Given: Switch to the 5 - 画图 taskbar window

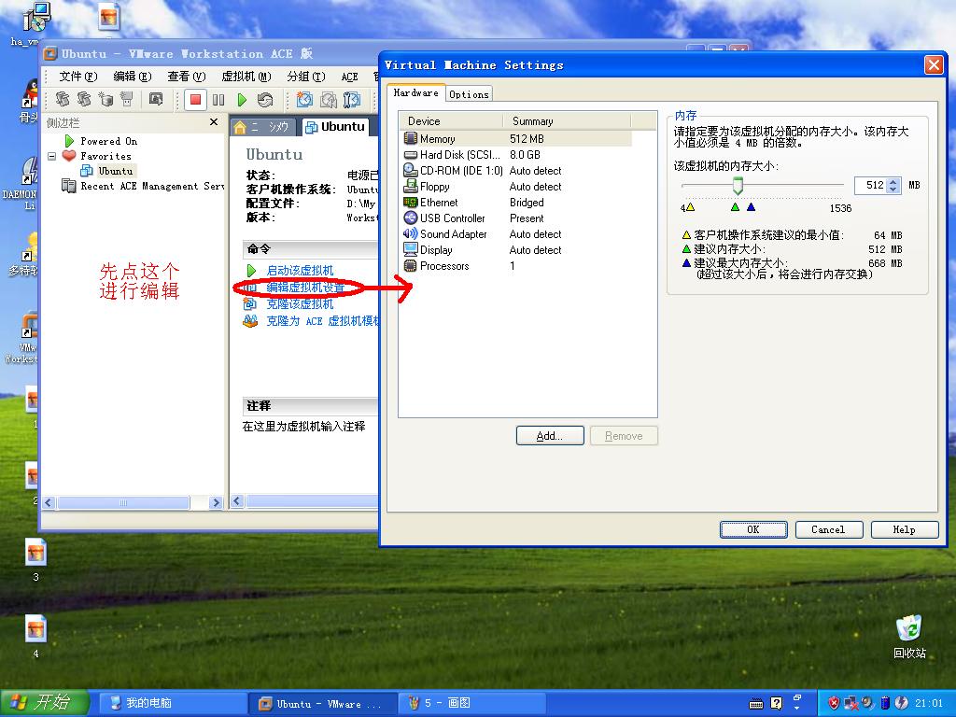Looking at the screenshot, I should click(x=470, y=703).
